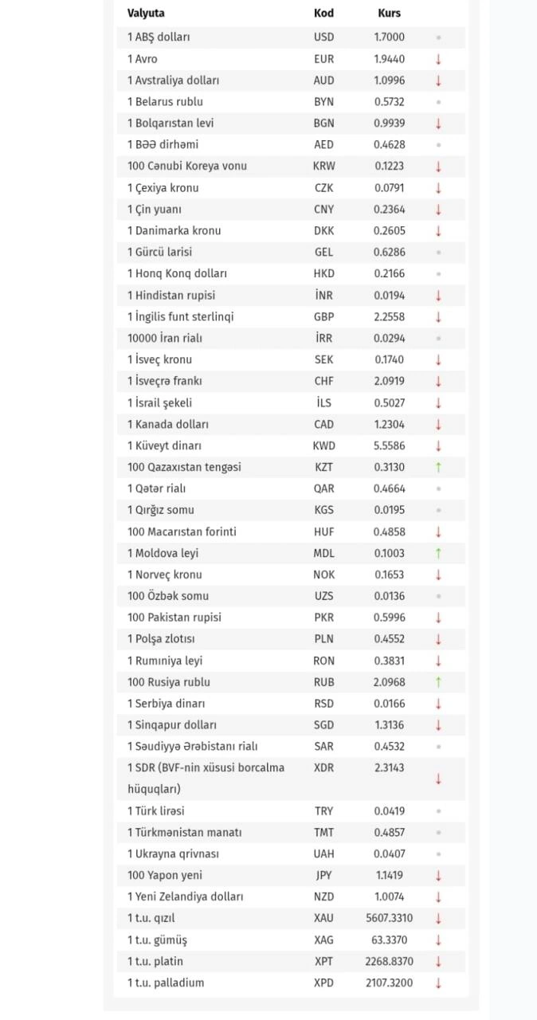Click the red down arrow in XDR row
The image size is (537, 1020).
coord(438,779)
